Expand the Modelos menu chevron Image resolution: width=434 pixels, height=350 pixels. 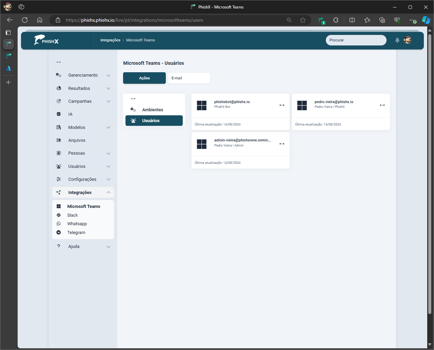coord(108,128)
